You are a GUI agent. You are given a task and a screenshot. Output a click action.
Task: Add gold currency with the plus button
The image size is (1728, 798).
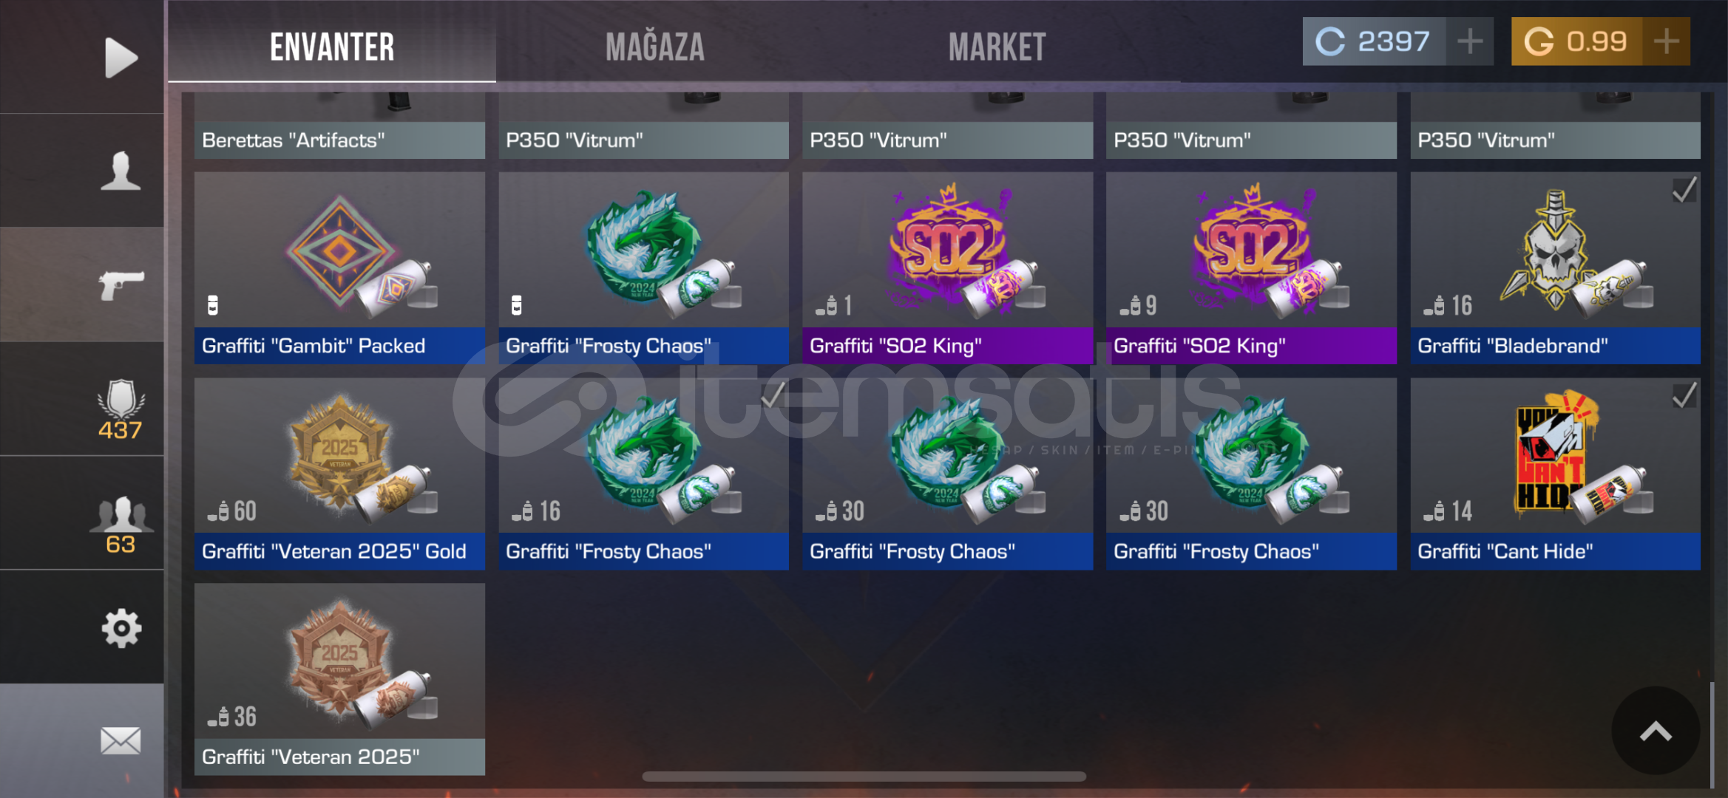pyautogui.click(x=1667, y=41)
